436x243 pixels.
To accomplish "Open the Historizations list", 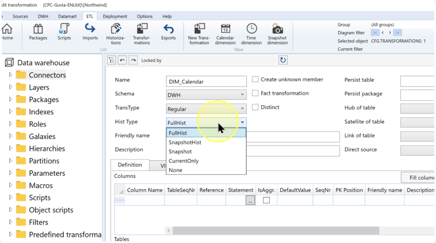I will pos(116,34).
